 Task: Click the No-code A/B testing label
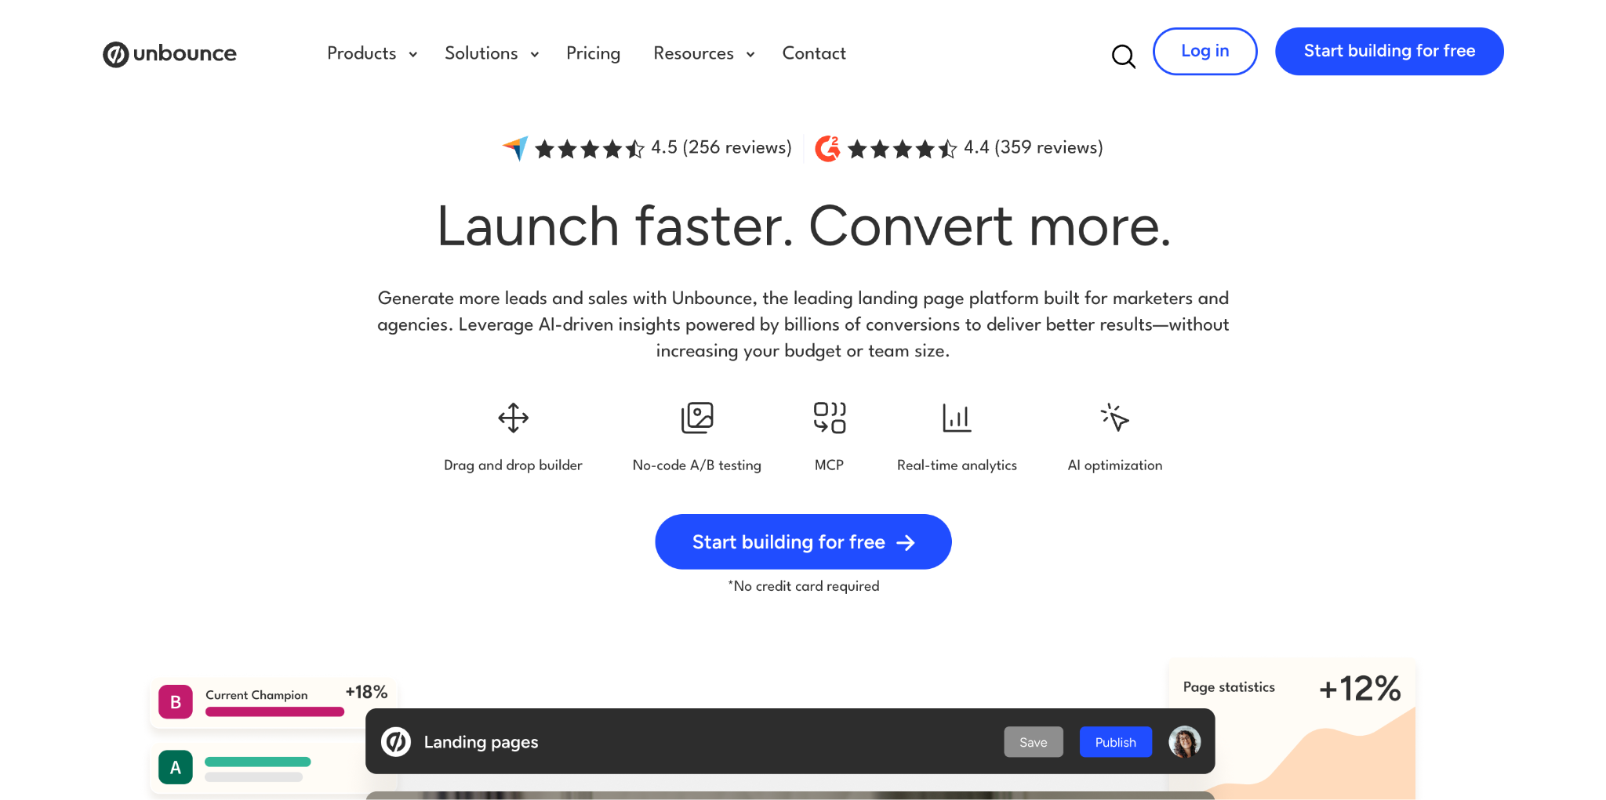tap(696, 465)
